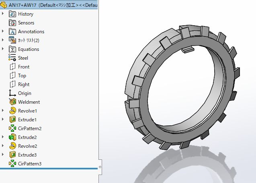Click the small key tab inside the ring
The image size is (256, 183).
(188, 49)
